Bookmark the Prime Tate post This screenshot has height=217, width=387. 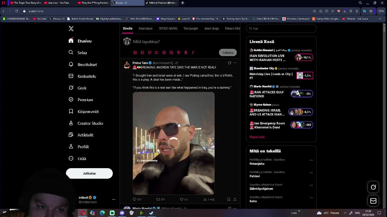click(229, 199)
